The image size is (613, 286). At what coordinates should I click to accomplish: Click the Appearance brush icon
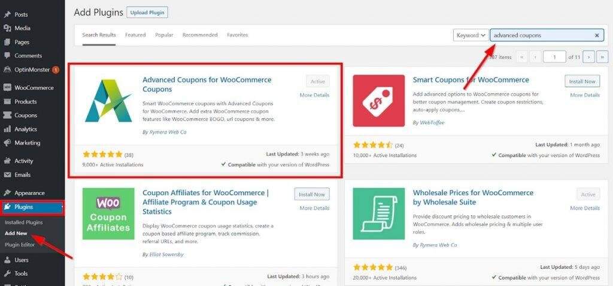(x=7, y=193)
